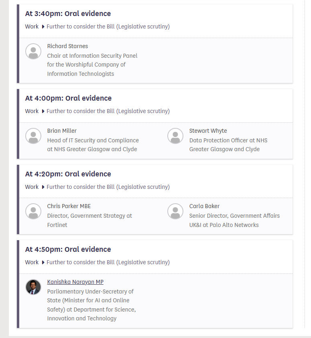Viewport: 311px width, 338px height.
Task: Click the 4:00pm session triangle arrow
Action: click(43, 111)
